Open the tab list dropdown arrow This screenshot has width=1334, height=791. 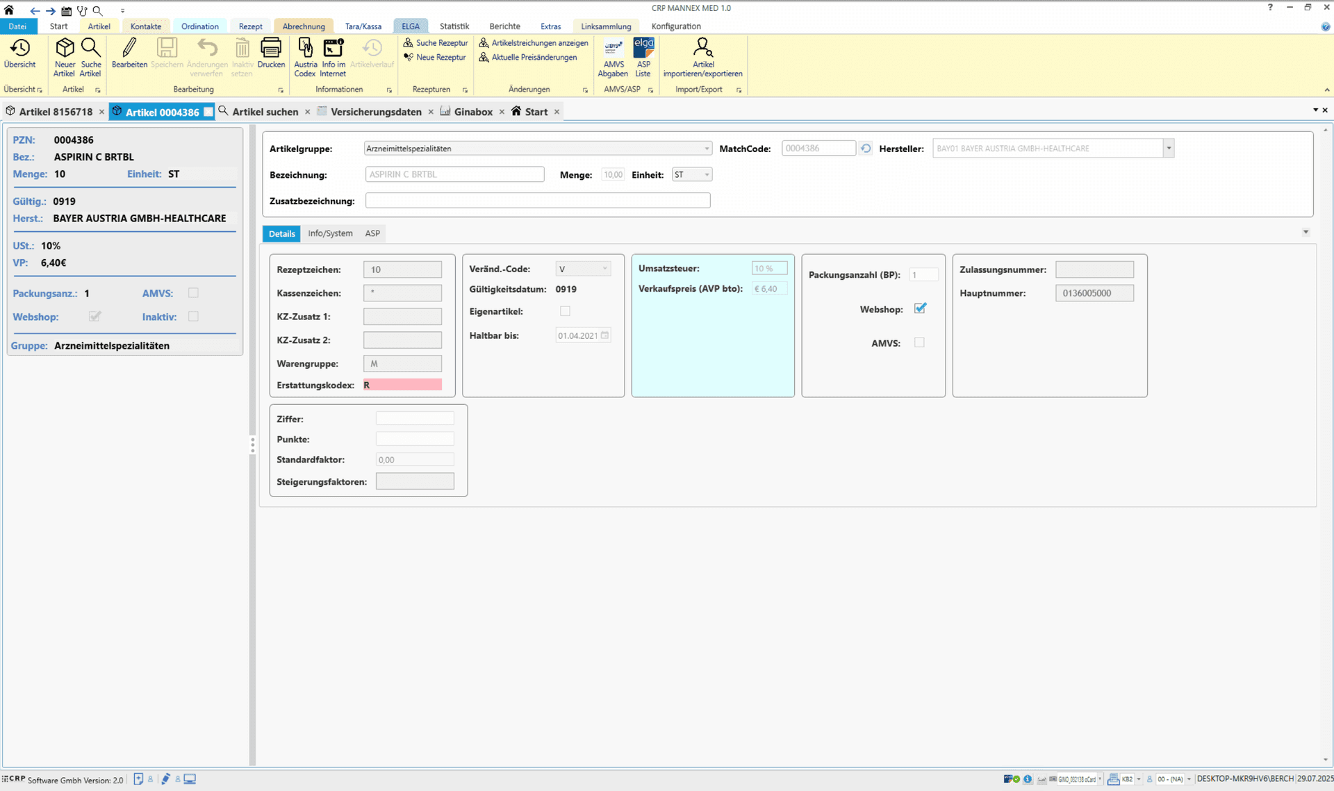tap(1315, 110)
